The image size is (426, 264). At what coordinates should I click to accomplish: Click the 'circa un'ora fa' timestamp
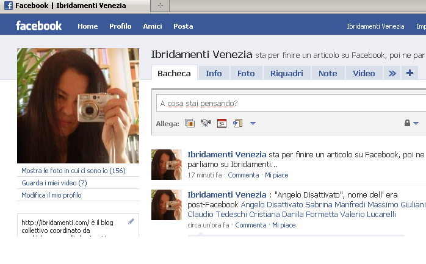[208, 225]
